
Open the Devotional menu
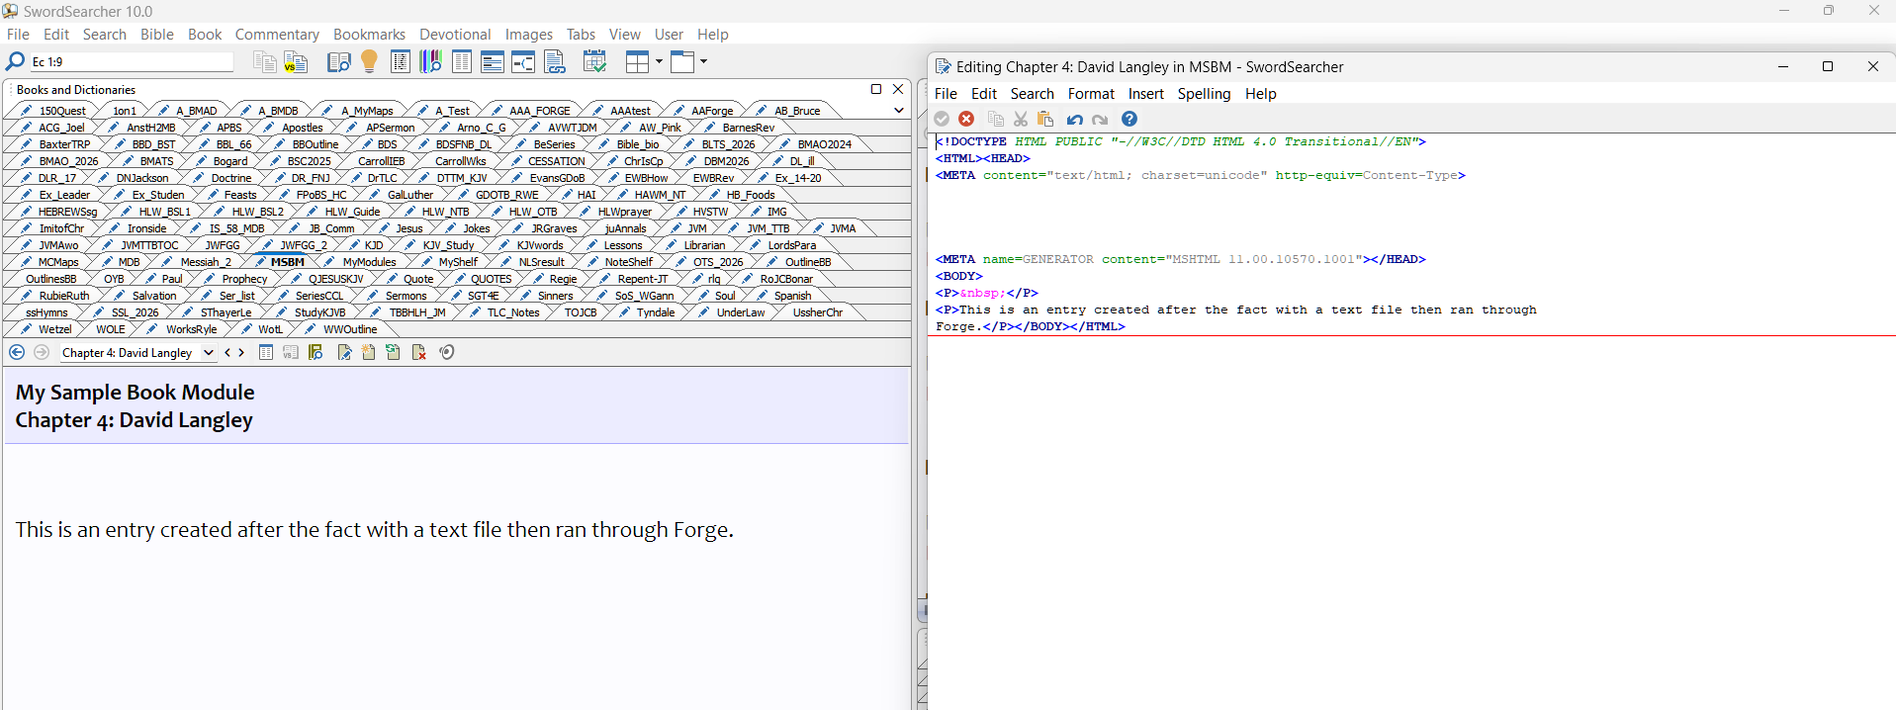[x=455, y=35]
